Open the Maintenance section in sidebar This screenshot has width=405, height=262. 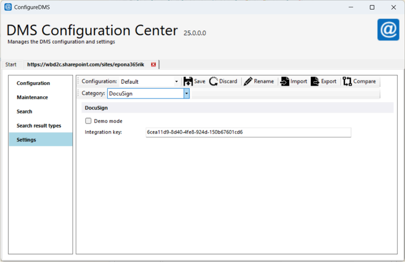32,98
